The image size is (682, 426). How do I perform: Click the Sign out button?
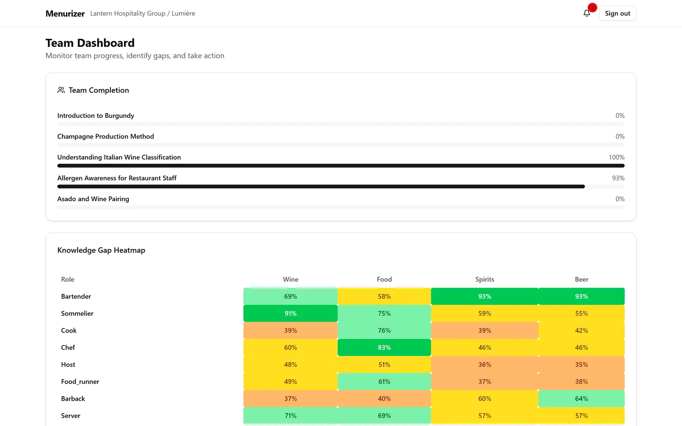[618, 13]
